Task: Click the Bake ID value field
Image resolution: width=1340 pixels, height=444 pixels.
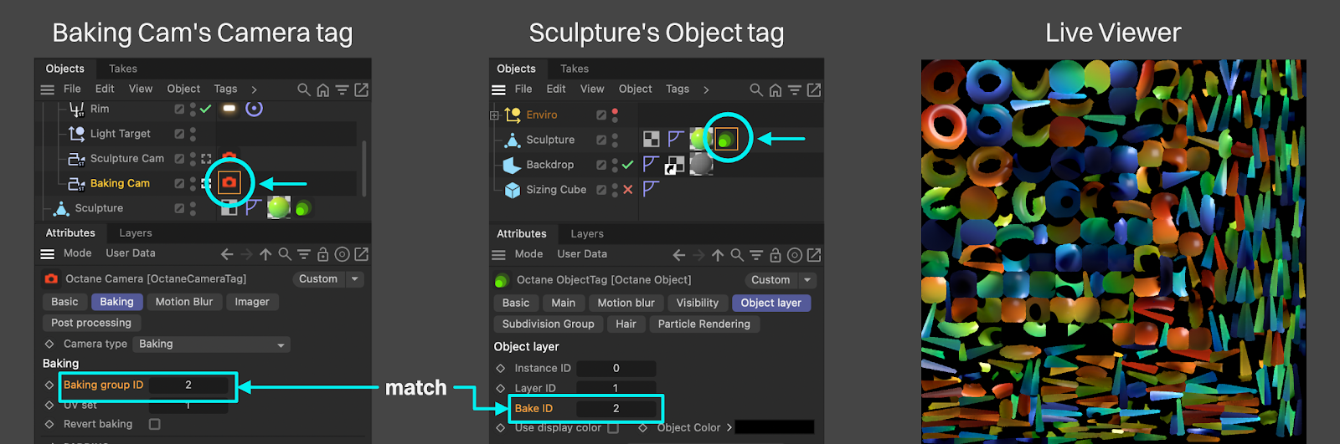Action: tap(616, 408)
